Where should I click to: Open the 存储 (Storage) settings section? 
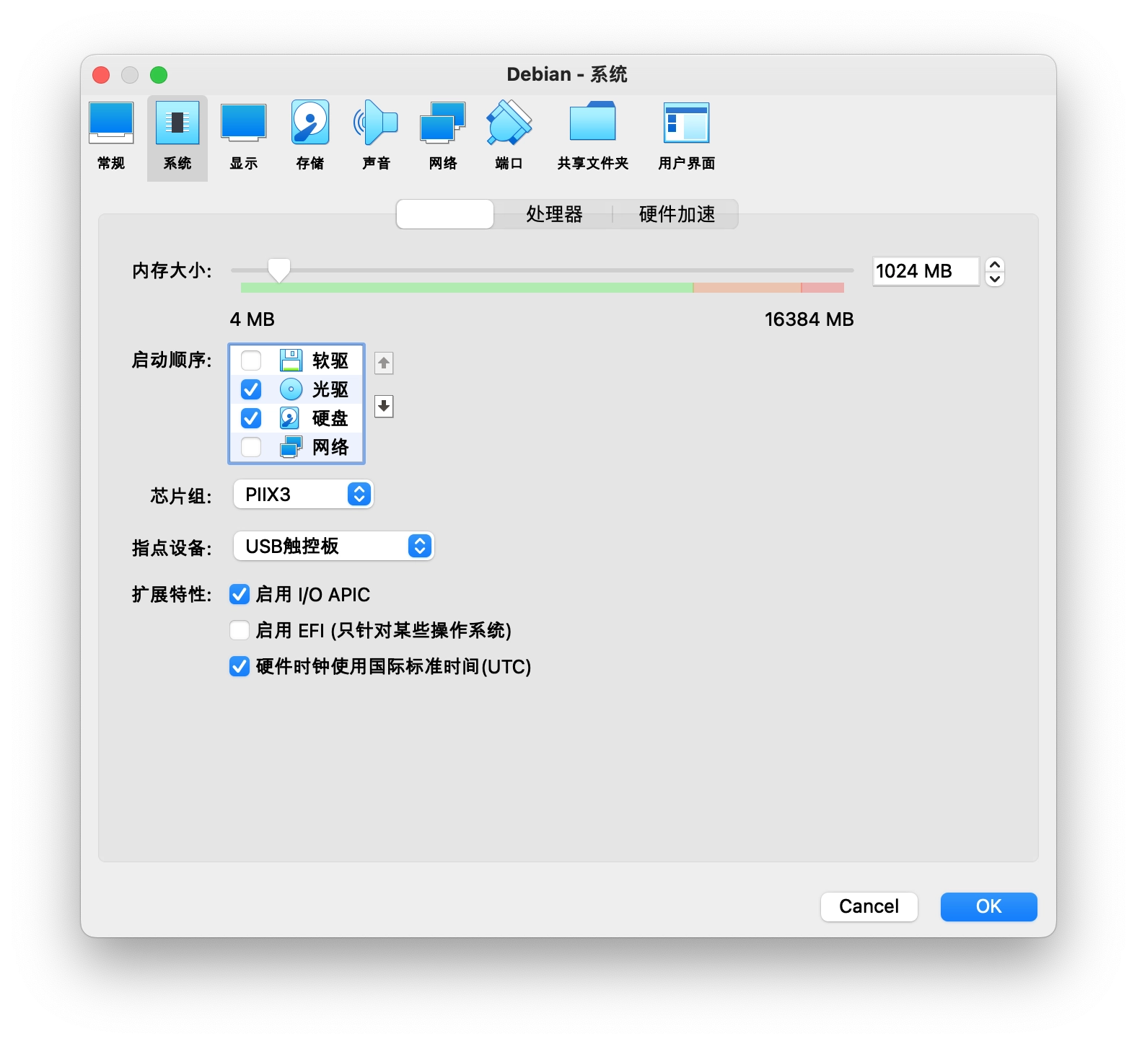[310, 138]
